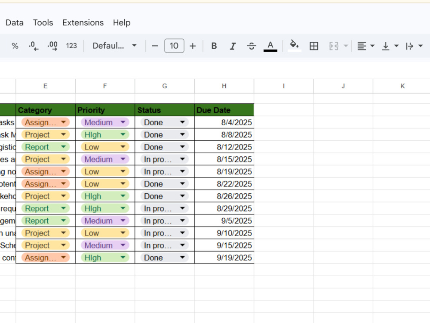
Task: Select due date cell 8/22/2025
Action: tap(224, 184)
